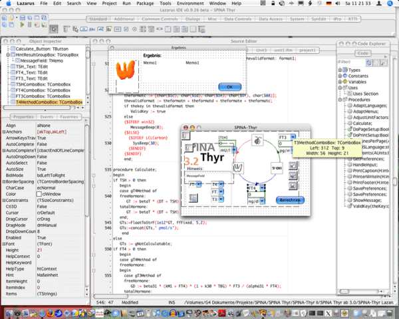Click the Pause debugger icon
Image resolution: width=399 pixels, height=319 pixels.
point(29,25)
